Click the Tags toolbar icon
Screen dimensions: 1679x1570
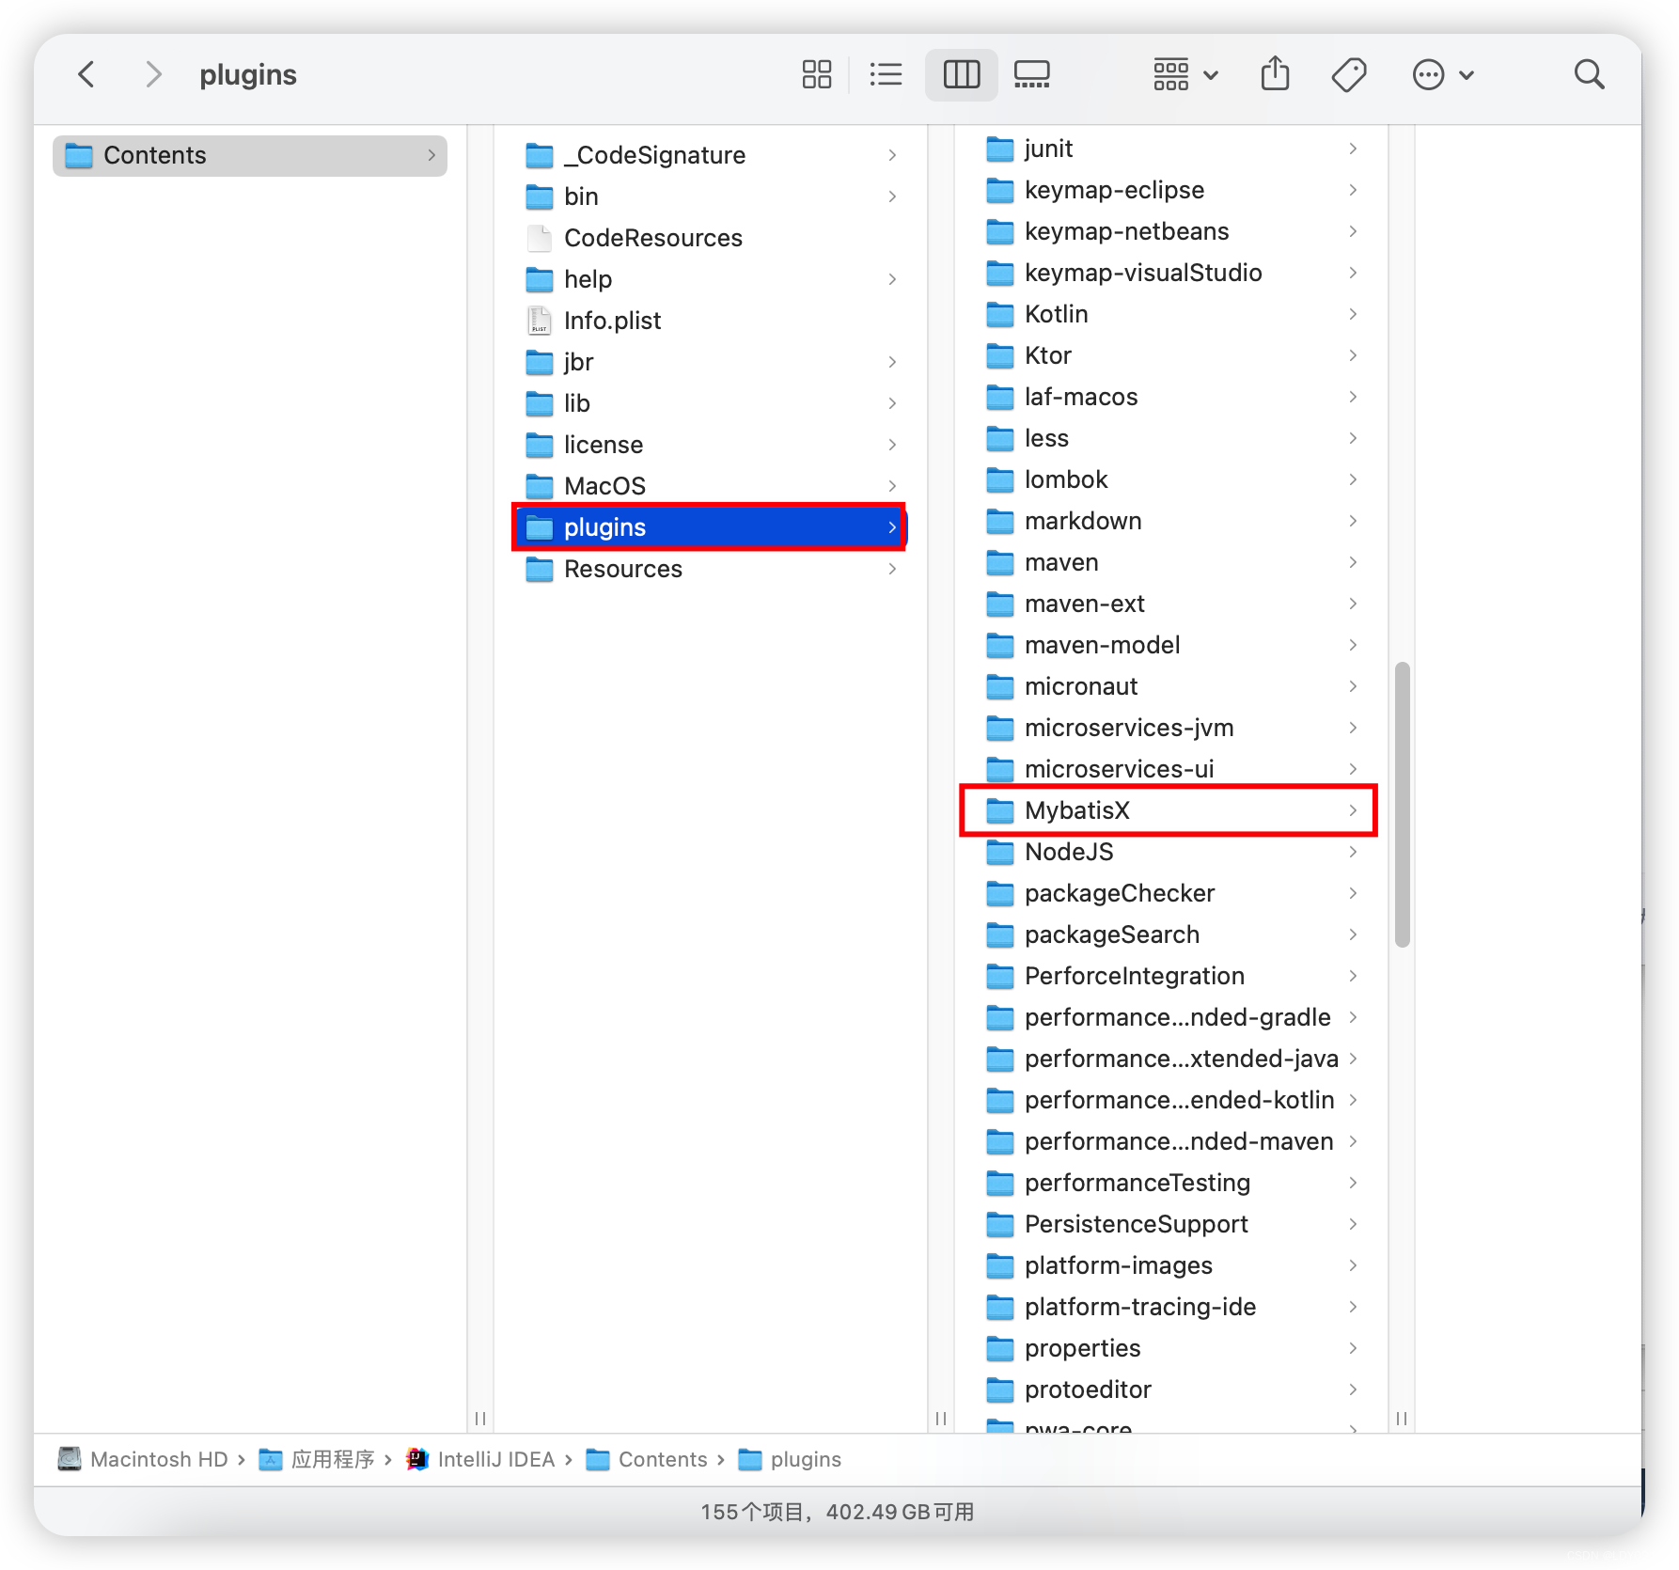pyautogui.click(x=1349, y=74)
